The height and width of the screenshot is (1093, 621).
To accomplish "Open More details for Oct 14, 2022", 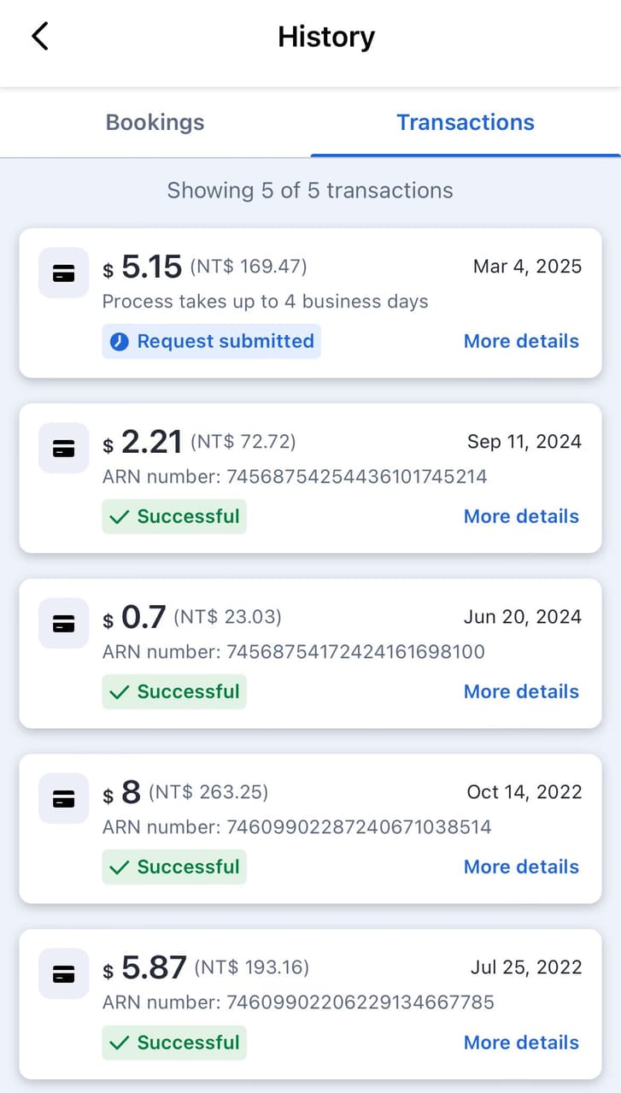I will (521, 867).
